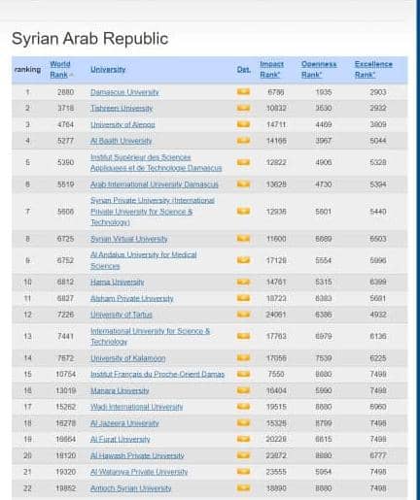Open Al Jazeera University details icon
The height and width of the screenshot is (500, 420).
[x=243, y=423]
